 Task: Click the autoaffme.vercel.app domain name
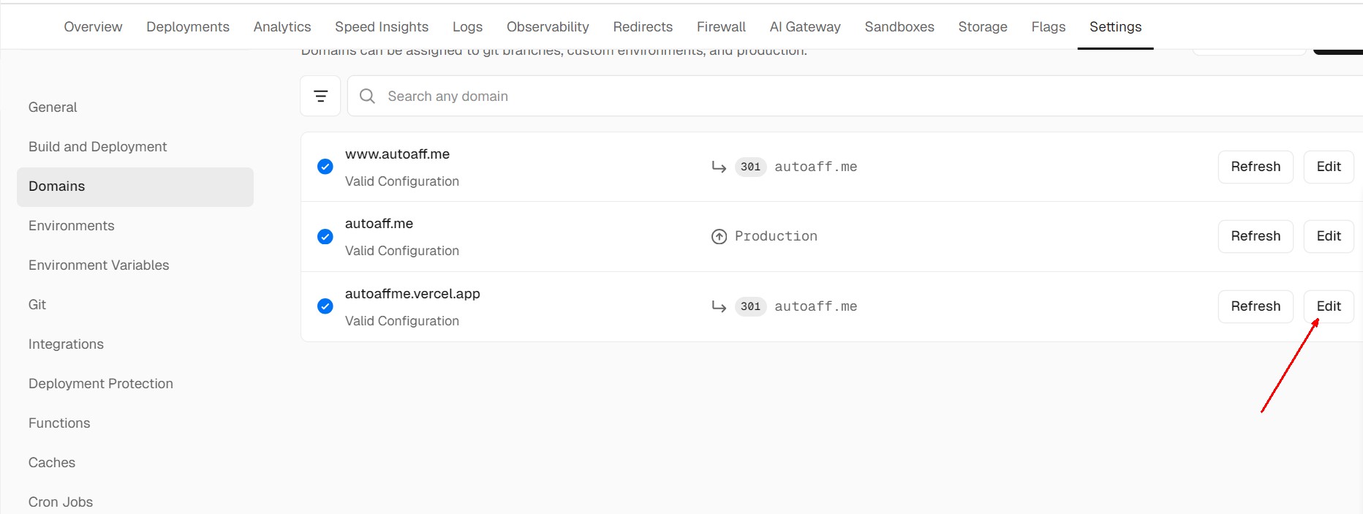tap(412, 294)
